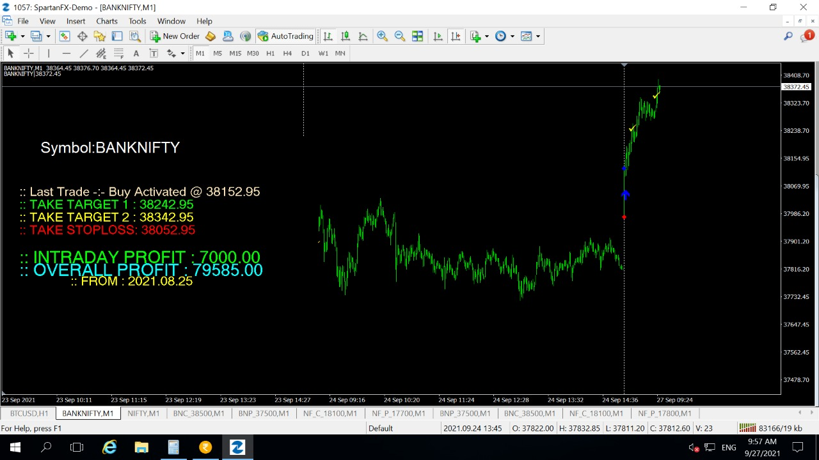The image size is (819, 460).
Task: Draw a vertical line
Action: click(x=49, y=53)
